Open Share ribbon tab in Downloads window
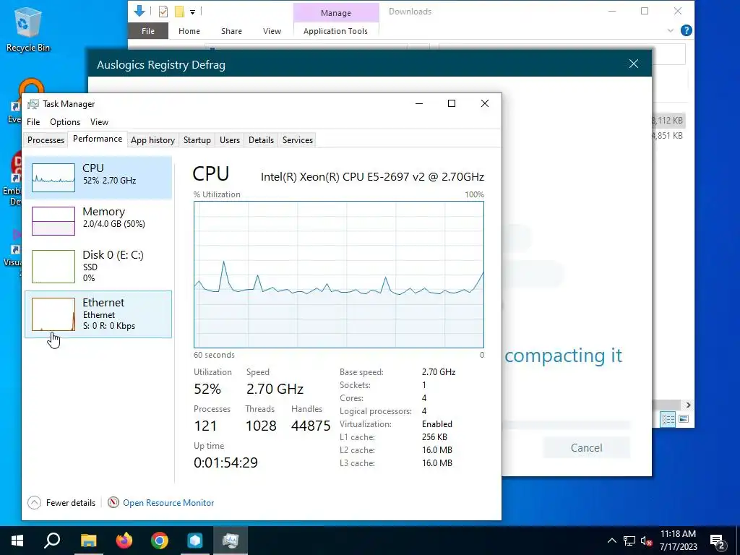The width and height of the screenshot is (740, 555). (232, 30)
